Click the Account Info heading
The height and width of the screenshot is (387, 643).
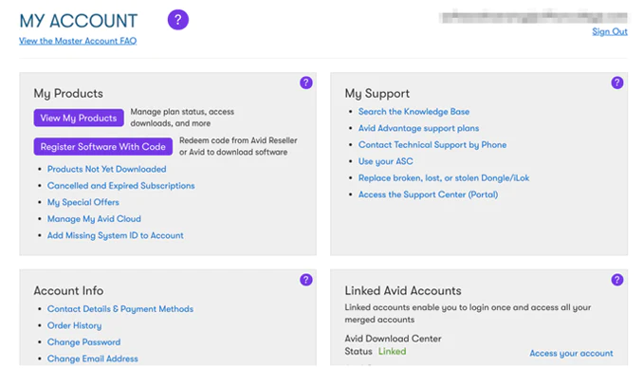tap(68, 290)
